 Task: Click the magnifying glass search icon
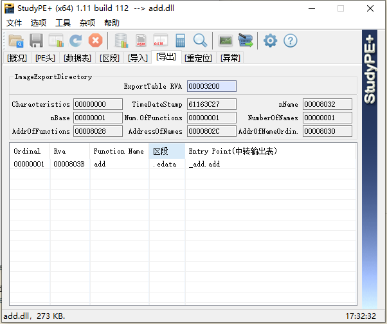(200, 40)
